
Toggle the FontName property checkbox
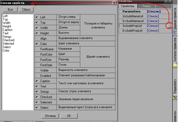point(37,49)
